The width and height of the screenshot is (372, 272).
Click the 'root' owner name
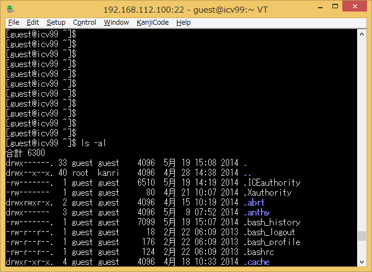pyautogui.click(x=80, y=173)
